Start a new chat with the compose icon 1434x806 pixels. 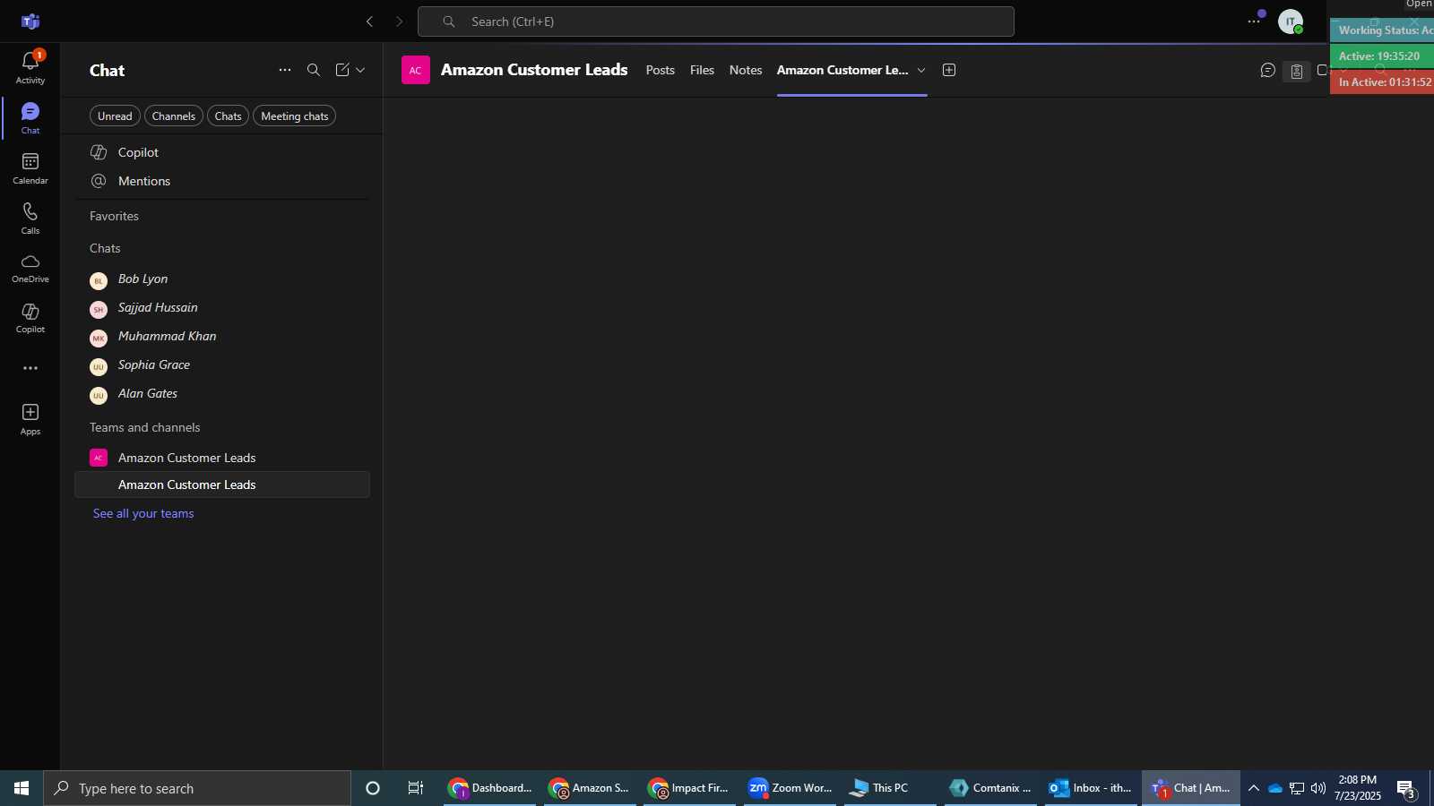[x=342, y=70]
